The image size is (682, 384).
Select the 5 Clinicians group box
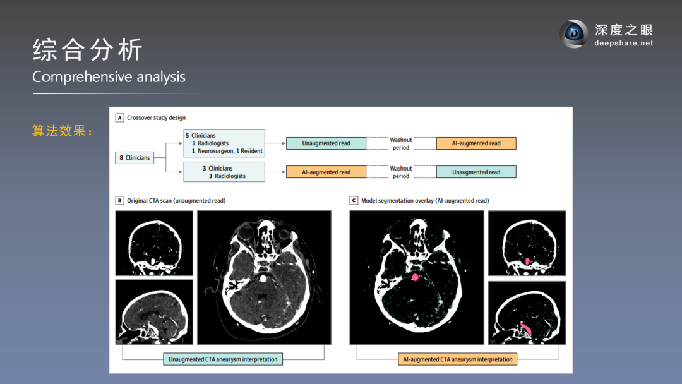point(224,143)
